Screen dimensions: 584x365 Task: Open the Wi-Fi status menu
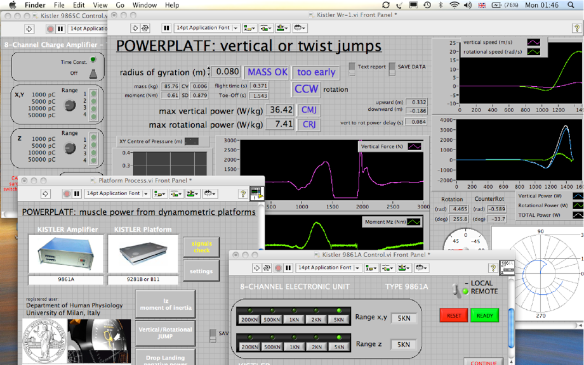(x=454, y=5)
